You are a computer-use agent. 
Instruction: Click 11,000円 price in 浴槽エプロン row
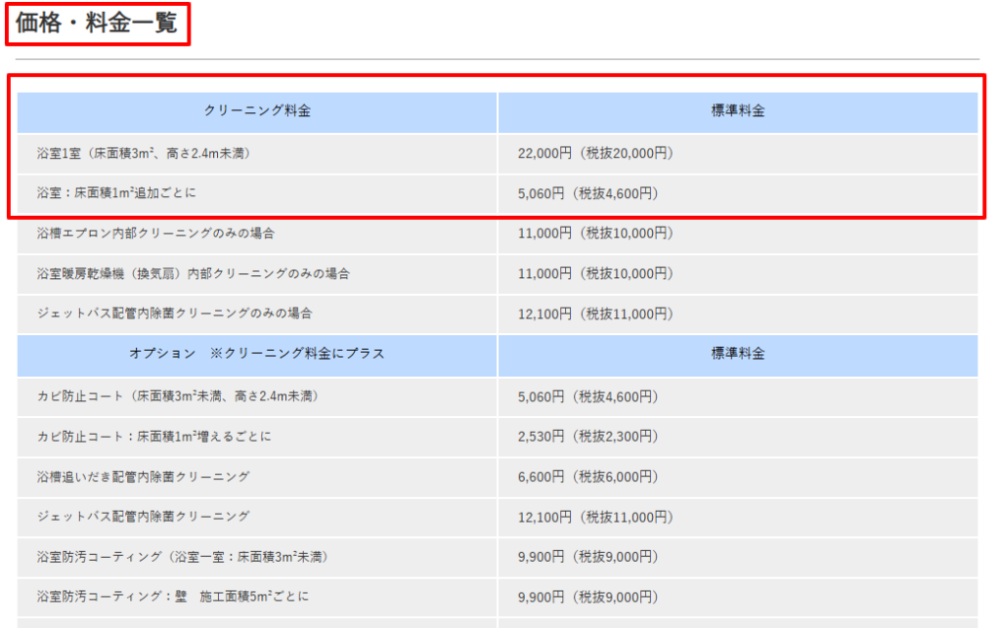(x=595, y=233)
